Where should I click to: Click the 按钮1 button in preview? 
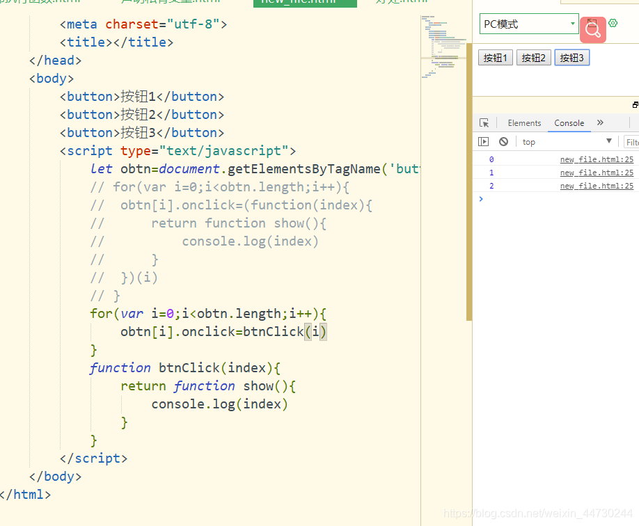point(495,58)
